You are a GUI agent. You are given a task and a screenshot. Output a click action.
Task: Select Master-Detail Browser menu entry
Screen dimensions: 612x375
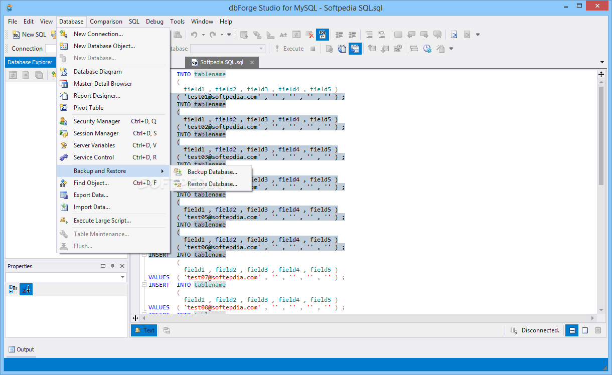point(113,84)
